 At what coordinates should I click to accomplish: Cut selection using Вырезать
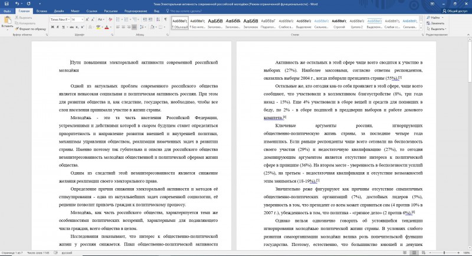[24, 18]
